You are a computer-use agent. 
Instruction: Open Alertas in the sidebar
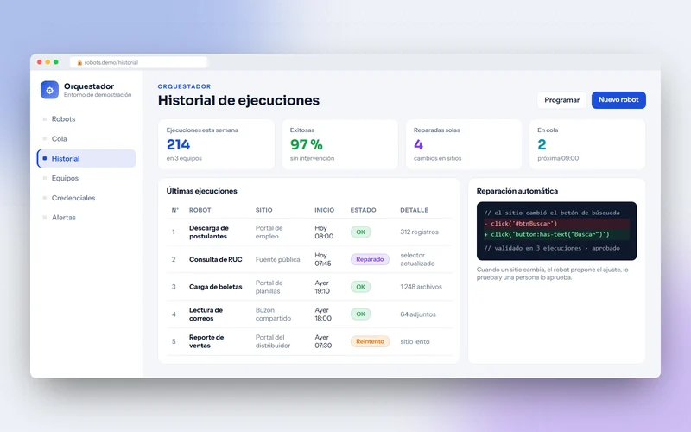pyautogui.click(x=63, y=218)
